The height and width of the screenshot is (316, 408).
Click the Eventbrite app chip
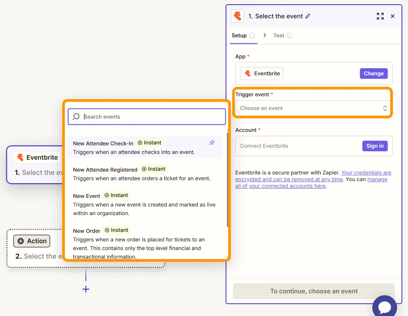(262, 74)
